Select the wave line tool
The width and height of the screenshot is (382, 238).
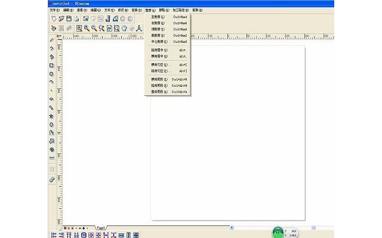pos(52,158)
